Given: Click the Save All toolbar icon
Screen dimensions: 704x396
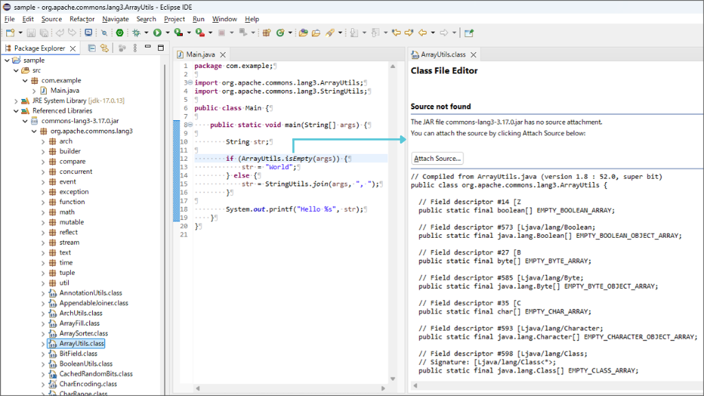Looking at the screenshot, I should click(x=43, y=32).
